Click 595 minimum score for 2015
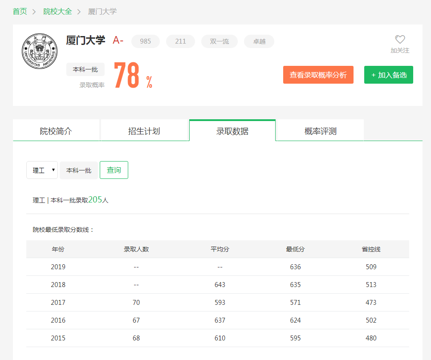 click(295, 338)
